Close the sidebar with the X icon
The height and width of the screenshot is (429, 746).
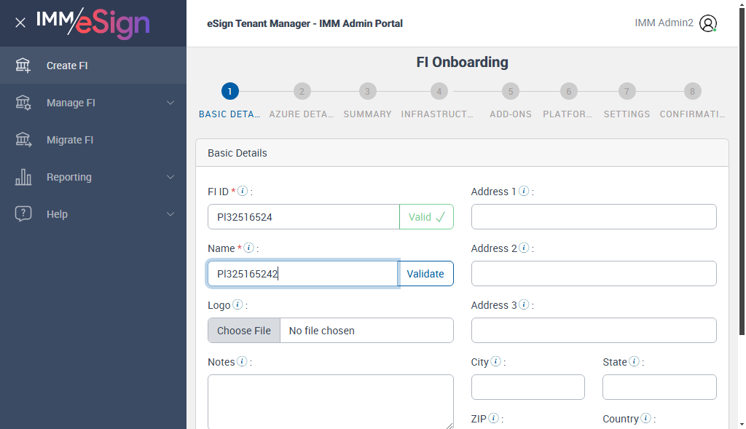[20, 23]
